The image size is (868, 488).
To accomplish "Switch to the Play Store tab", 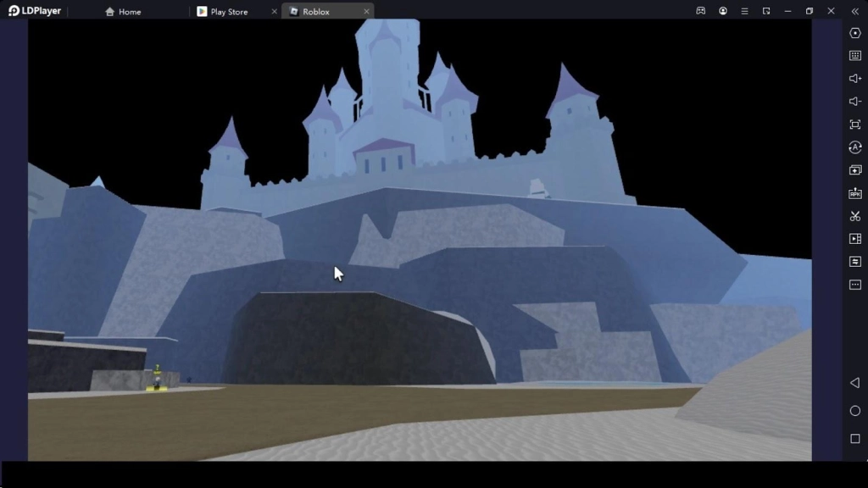I will click(x=229, y=11).
